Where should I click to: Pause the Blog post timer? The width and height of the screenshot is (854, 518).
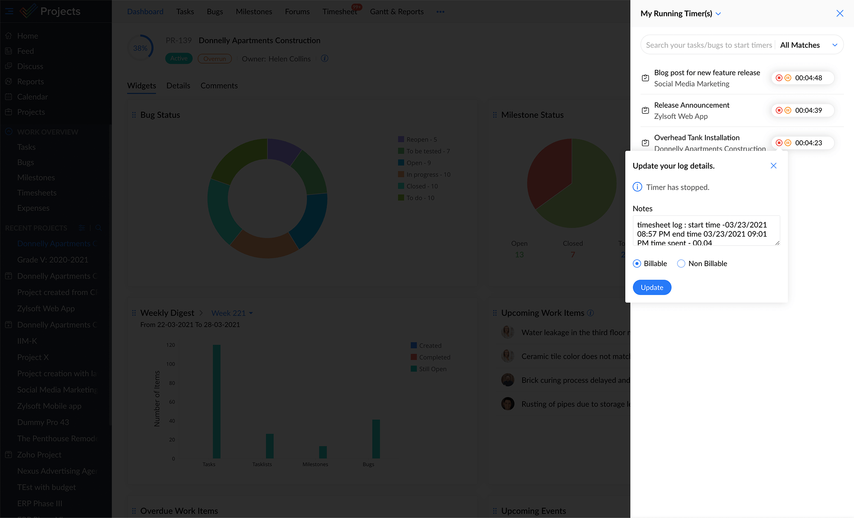pyautogui.click(x=788, y=78)
